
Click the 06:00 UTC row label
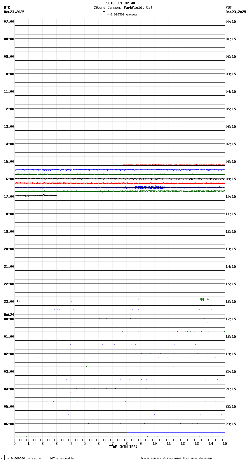pyautogui.click(x=9, y=424)
